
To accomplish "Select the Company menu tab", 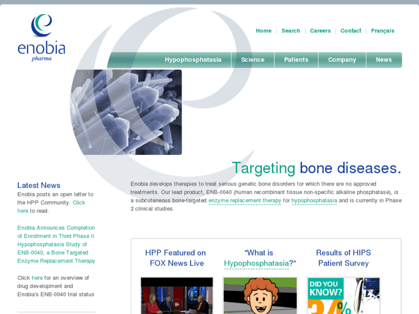I will pyautogui.click(x=342, y=59).
